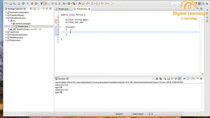The image size is (210, 118).
Task: Click the Back navigation arrow icon
Action: (106, 4)
